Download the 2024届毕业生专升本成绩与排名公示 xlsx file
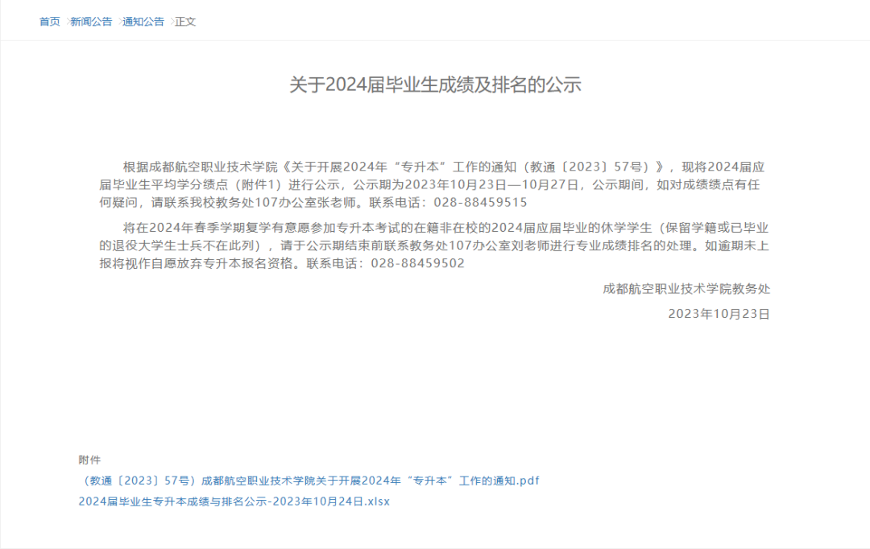This screenshot has width=870, height=549. tap(234, 502)
